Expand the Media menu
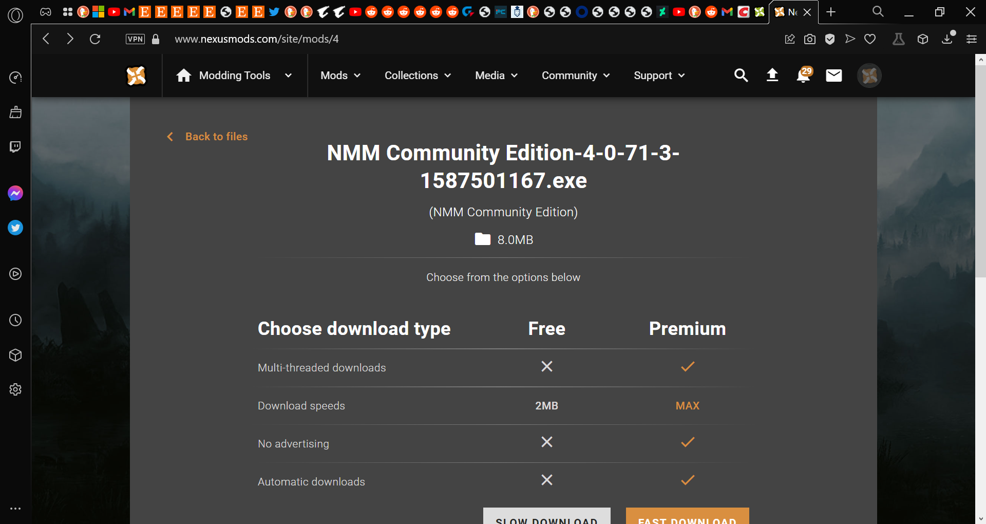The height and width of the screenshot is (524, 986). point(496,76)
